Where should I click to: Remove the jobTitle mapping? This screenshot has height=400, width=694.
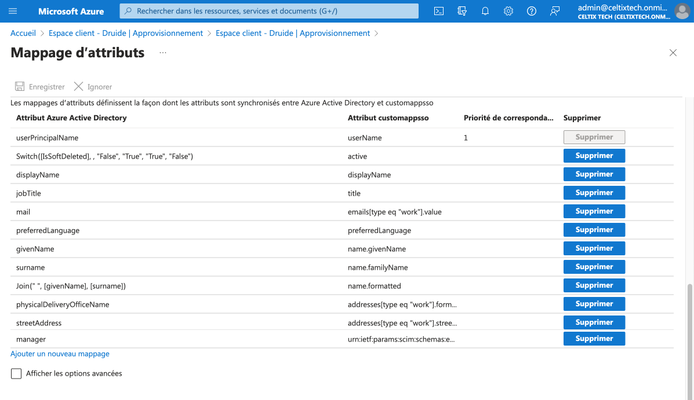coord(594,193)
